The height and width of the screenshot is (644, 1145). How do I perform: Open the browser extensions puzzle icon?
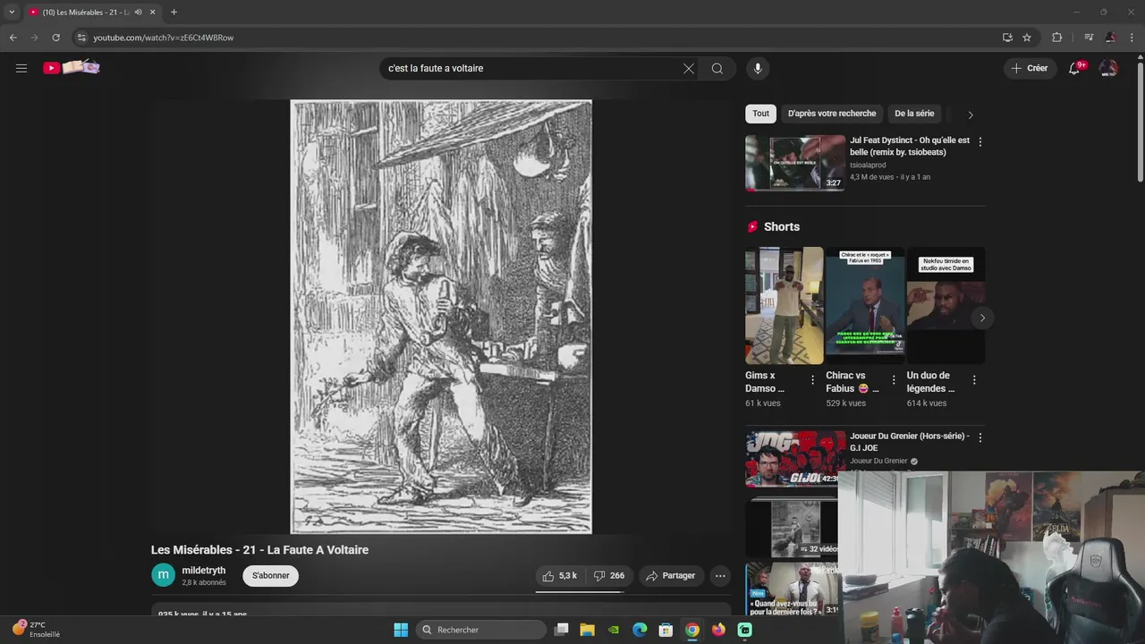1056,38
